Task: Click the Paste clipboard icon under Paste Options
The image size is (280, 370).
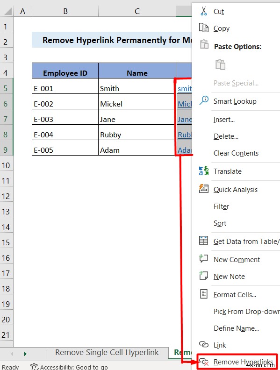Action: point(220,64)
